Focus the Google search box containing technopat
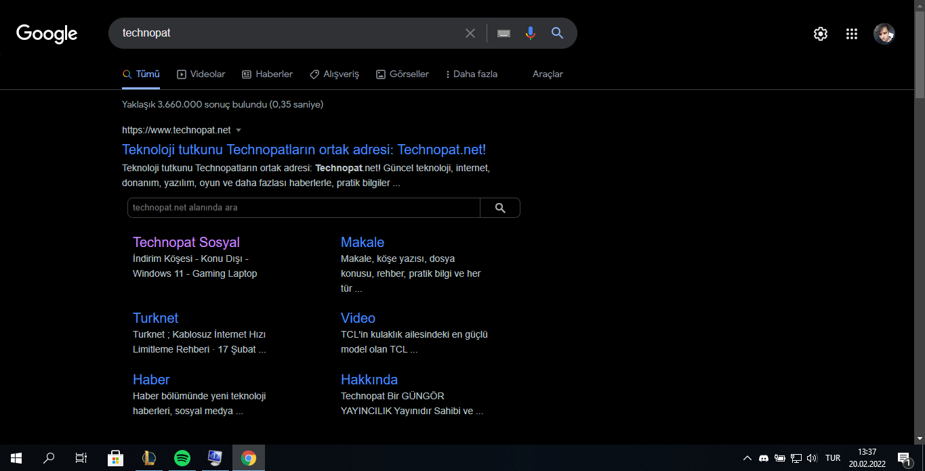Image resolution: width=925 pixels, height=471 pixels. 288,33
